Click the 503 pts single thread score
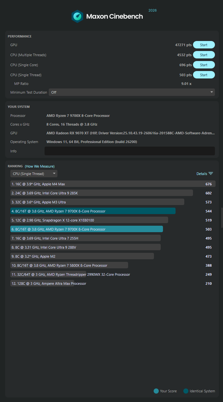 (186, 75)
